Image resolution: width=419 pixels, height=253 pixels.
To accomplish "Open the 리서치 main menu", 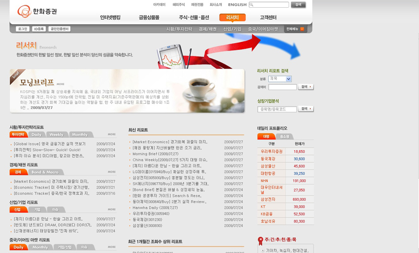I will [232, 17].
